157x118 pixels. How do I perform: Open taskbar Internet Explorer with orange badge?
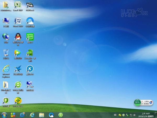(x=22, y=115)
